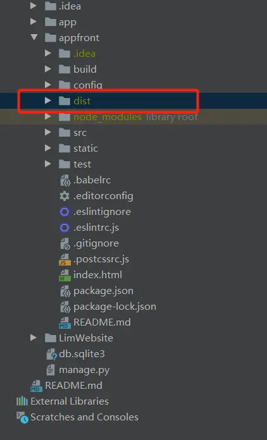Click the test folder icon
267x440 pixels.
pyautogui.click(x=65, y=164)
